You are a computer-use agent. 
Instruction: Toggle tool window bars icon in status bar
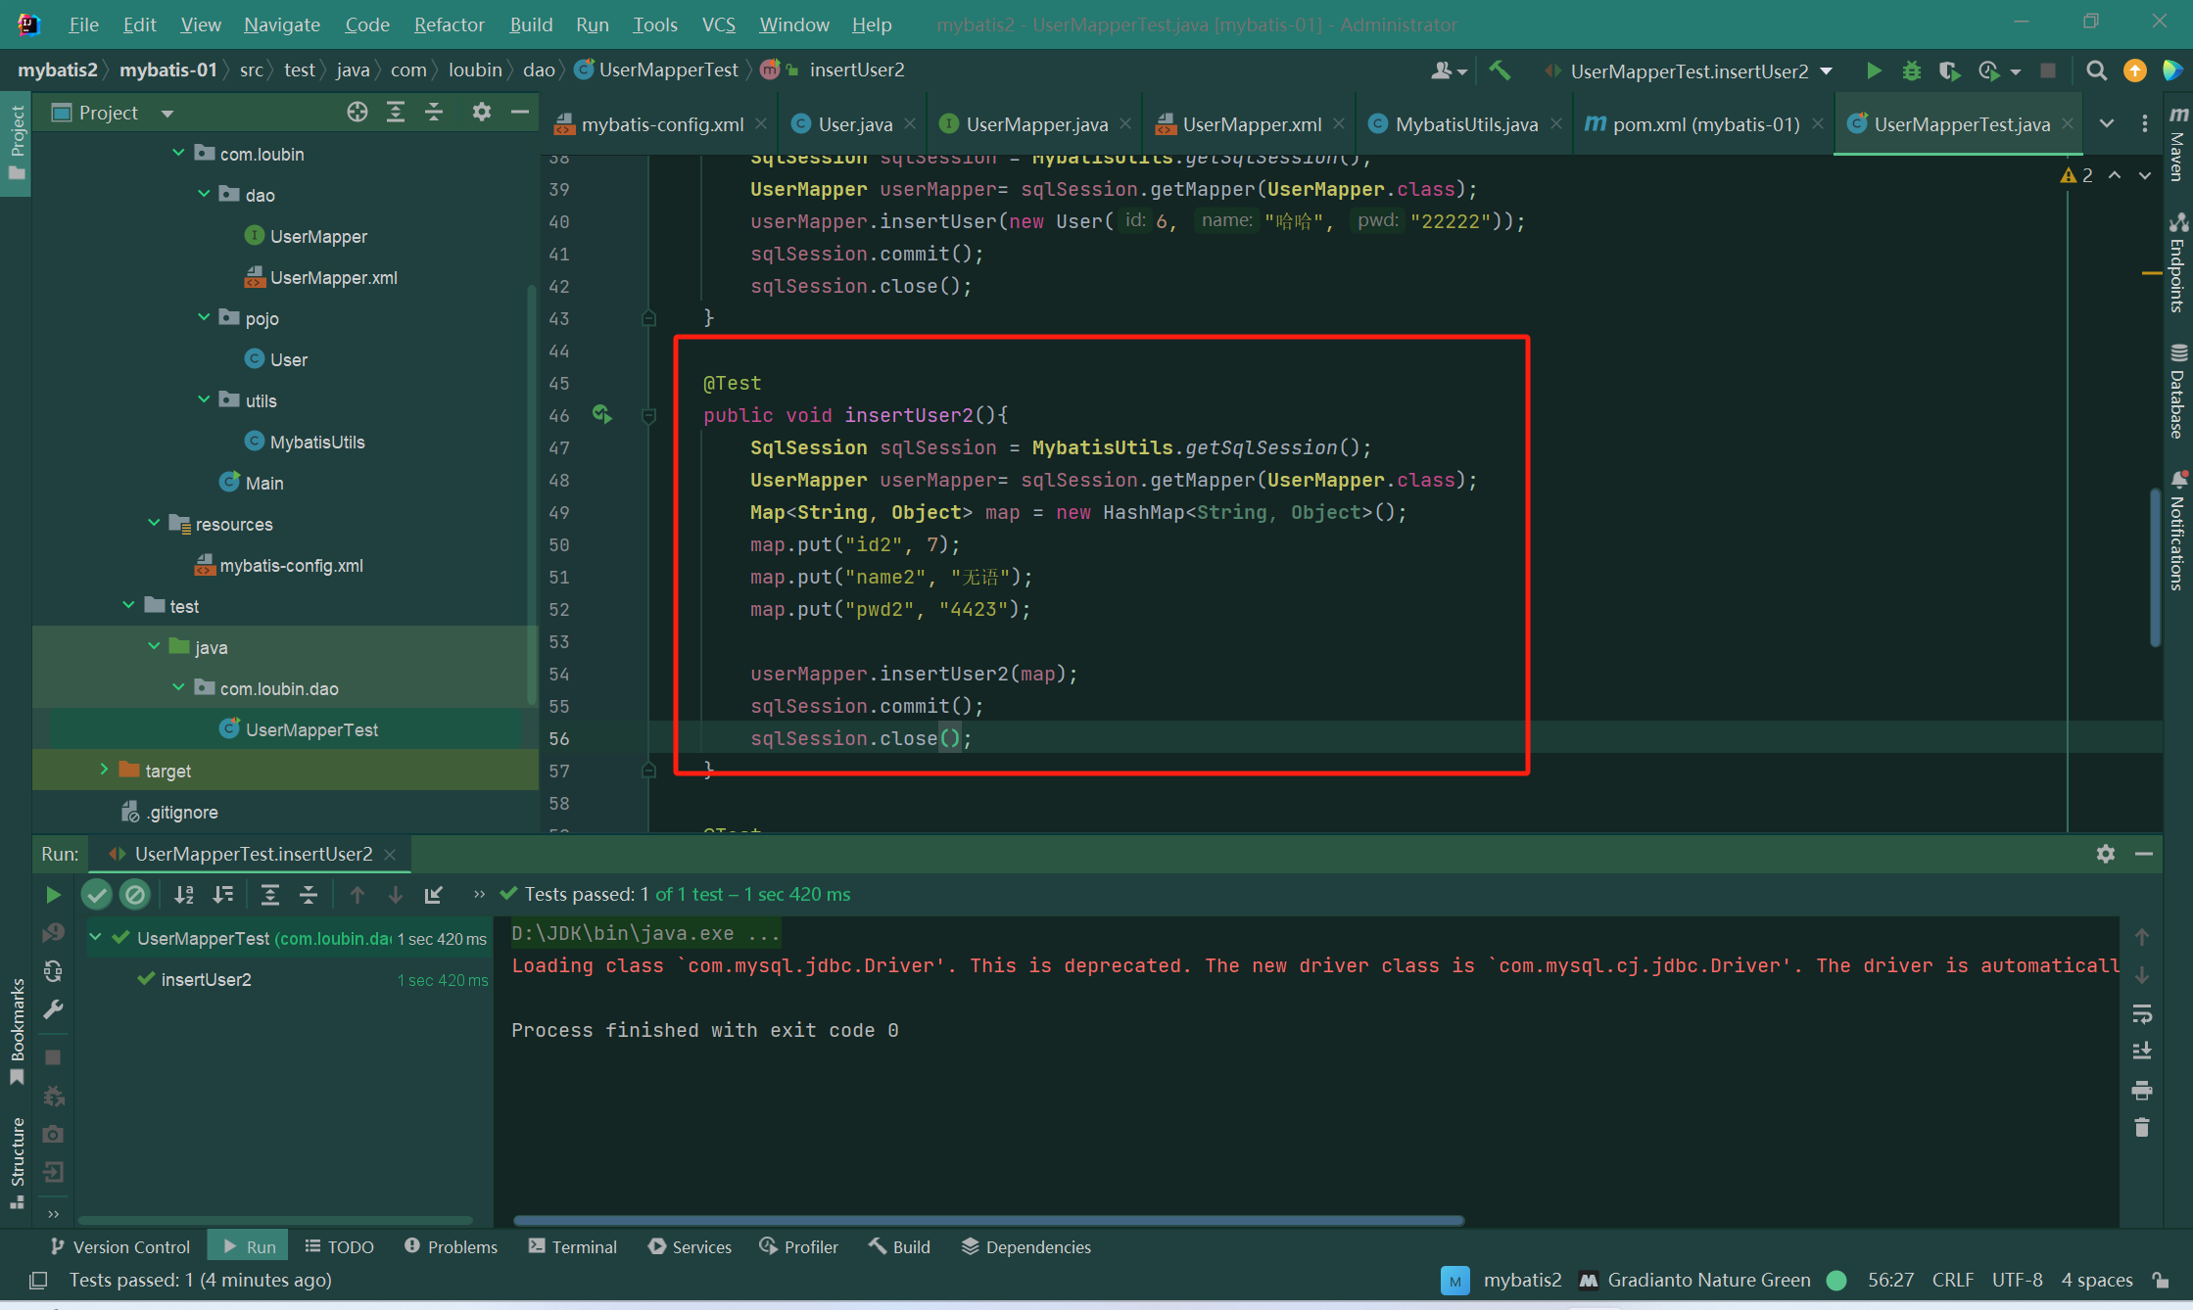[39, 1280]
